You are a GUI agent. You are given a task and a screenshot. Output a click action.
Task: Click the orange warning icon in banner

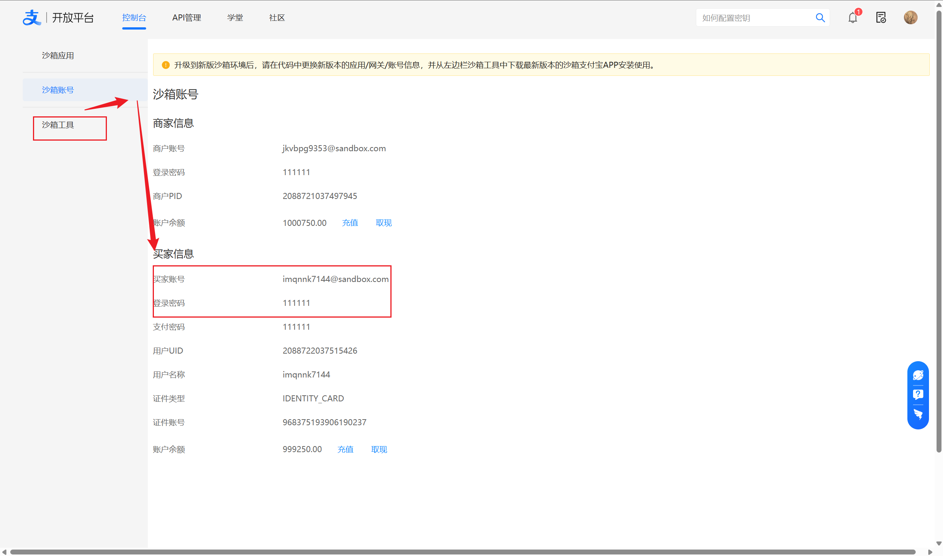coord(166,65)
